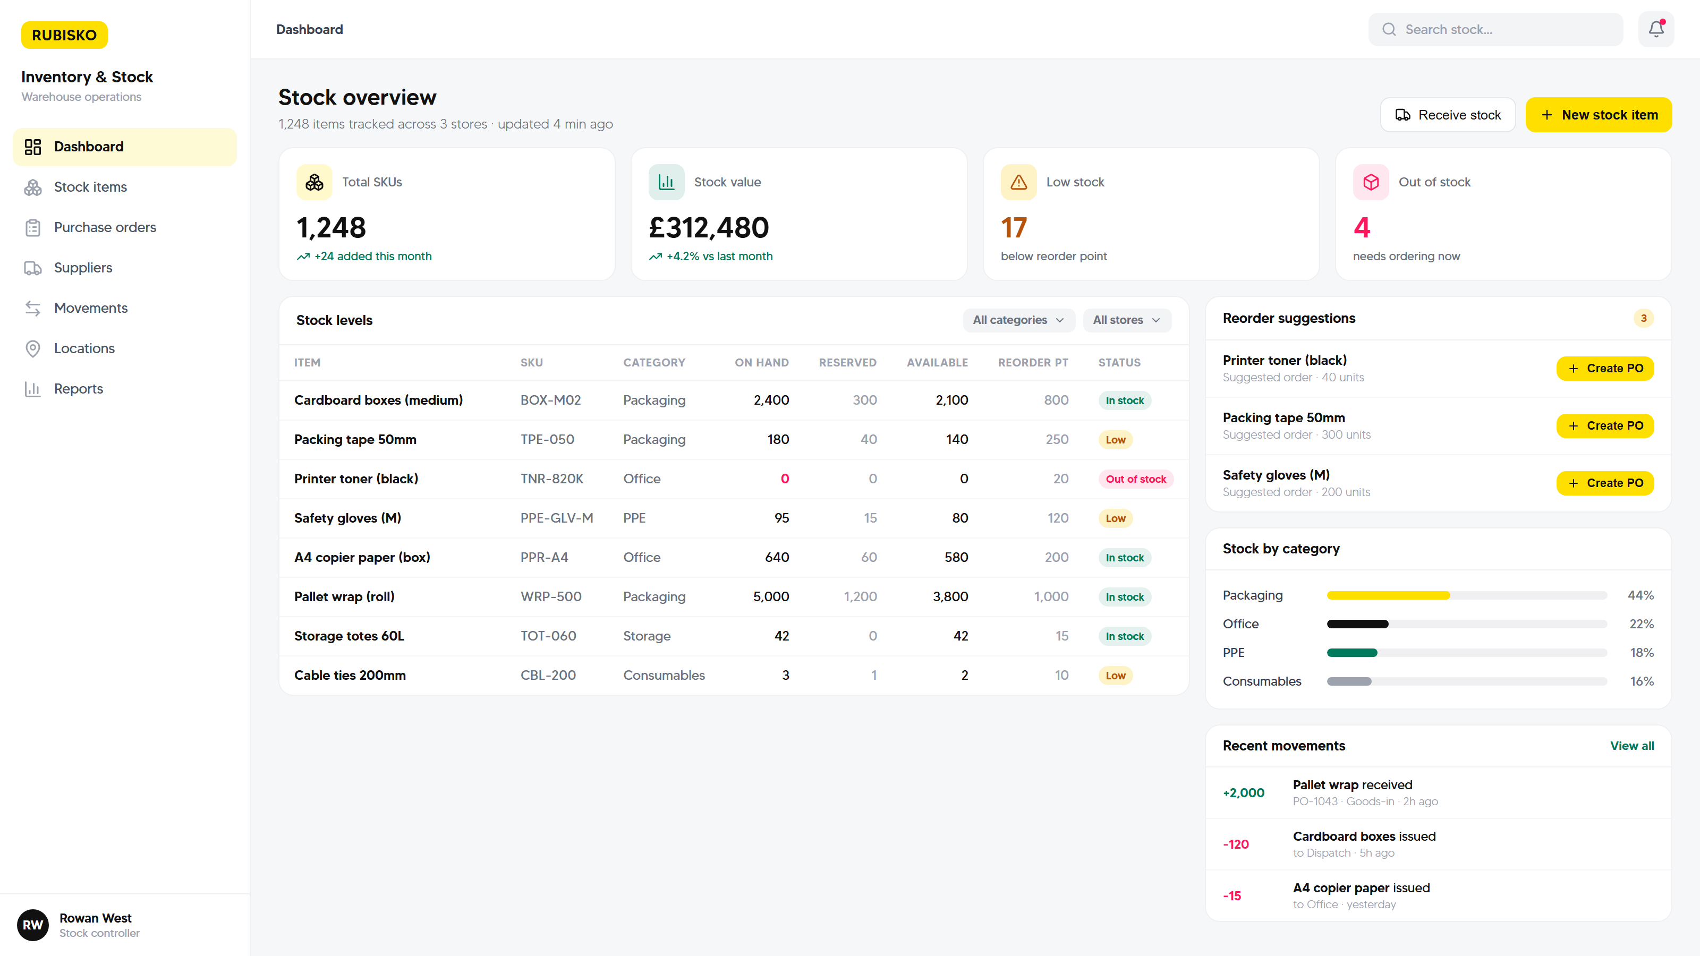Click the CATEGORY column header
Screen dimensions: 1700x956
[x=654, y=363]
